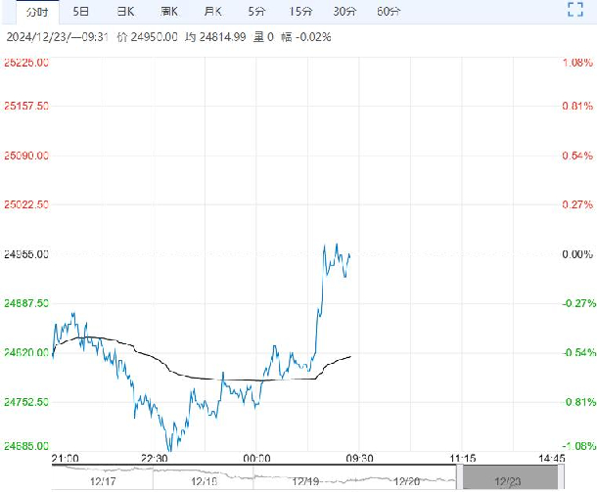Select the 5分 interval tab
The height and width of the screenshot is (492, 597).
(x=256, y=12)
